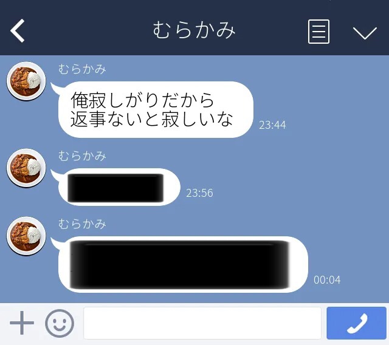Start a voice call with phone button
The height and width of the screenshot is (345, 389).
357,323
